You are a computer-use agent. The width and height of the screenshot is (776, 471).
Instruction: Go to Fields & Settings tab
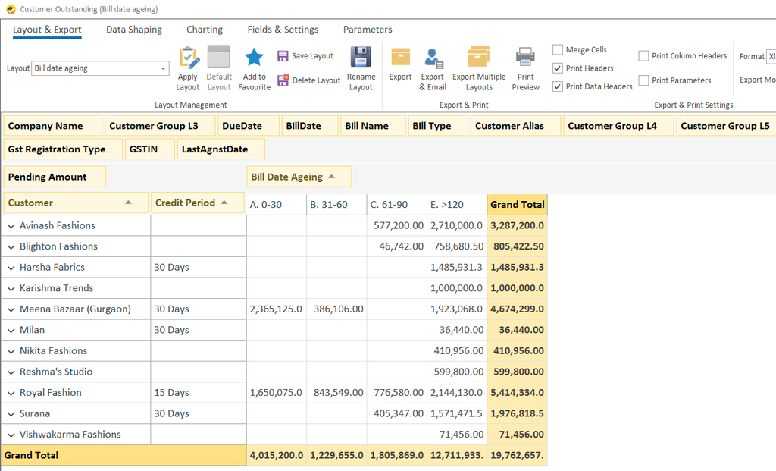pyautogui.click(x=283, y=30)
